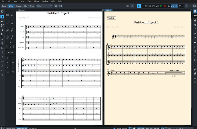Toggle the eye visibility icon beside layout selector
The width and height of the screenshot is (197, 129).
tap(56, 6)
